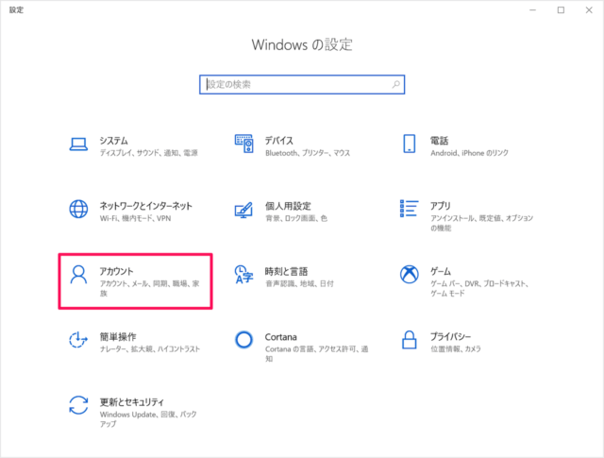Open 個人用設定 settings title

tap(288, 206)
